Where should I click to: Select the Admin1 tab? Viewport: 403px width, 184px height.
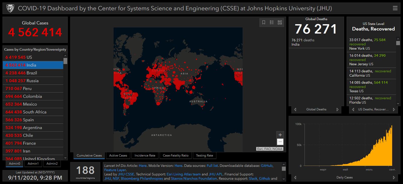[33, 164]
